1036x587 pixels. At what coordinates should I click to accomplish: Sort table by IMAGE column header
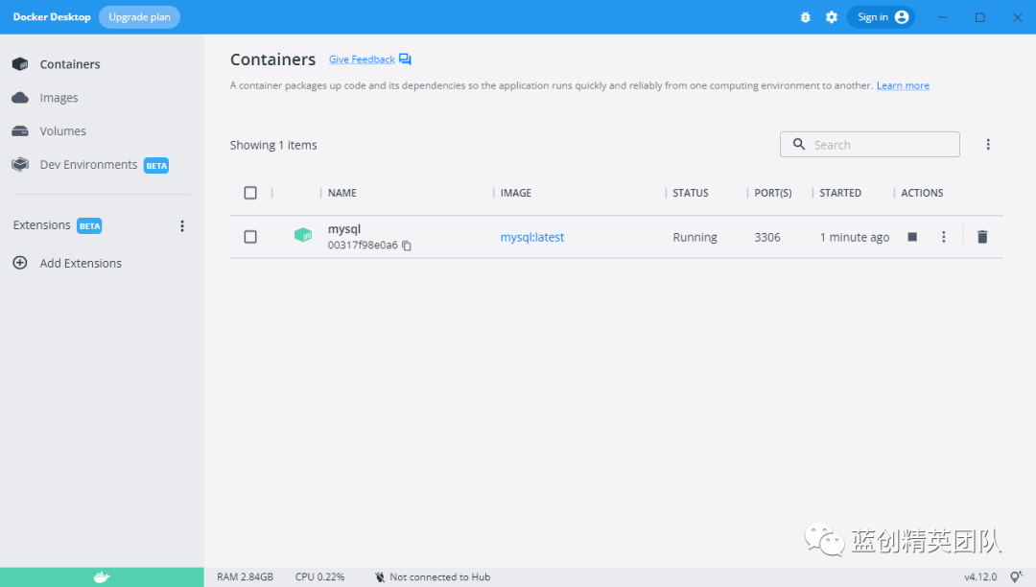pos(515,193)
